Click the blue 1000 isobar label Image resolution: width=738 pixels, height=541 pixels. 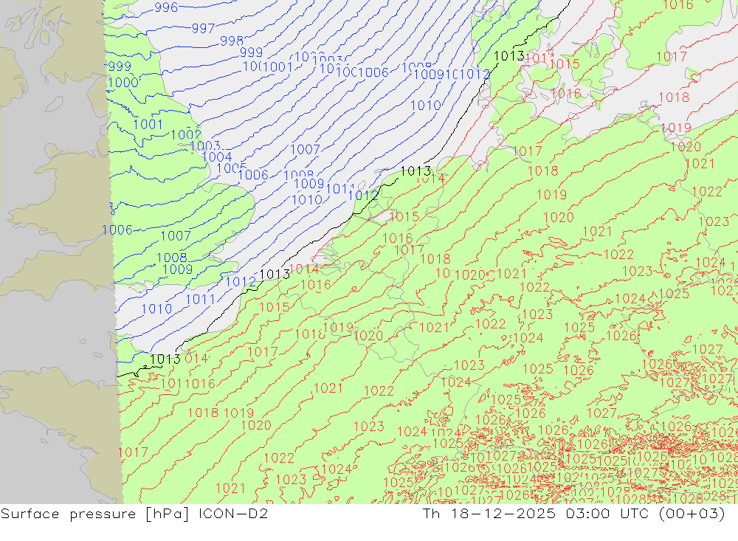click(x=123, y=83)
